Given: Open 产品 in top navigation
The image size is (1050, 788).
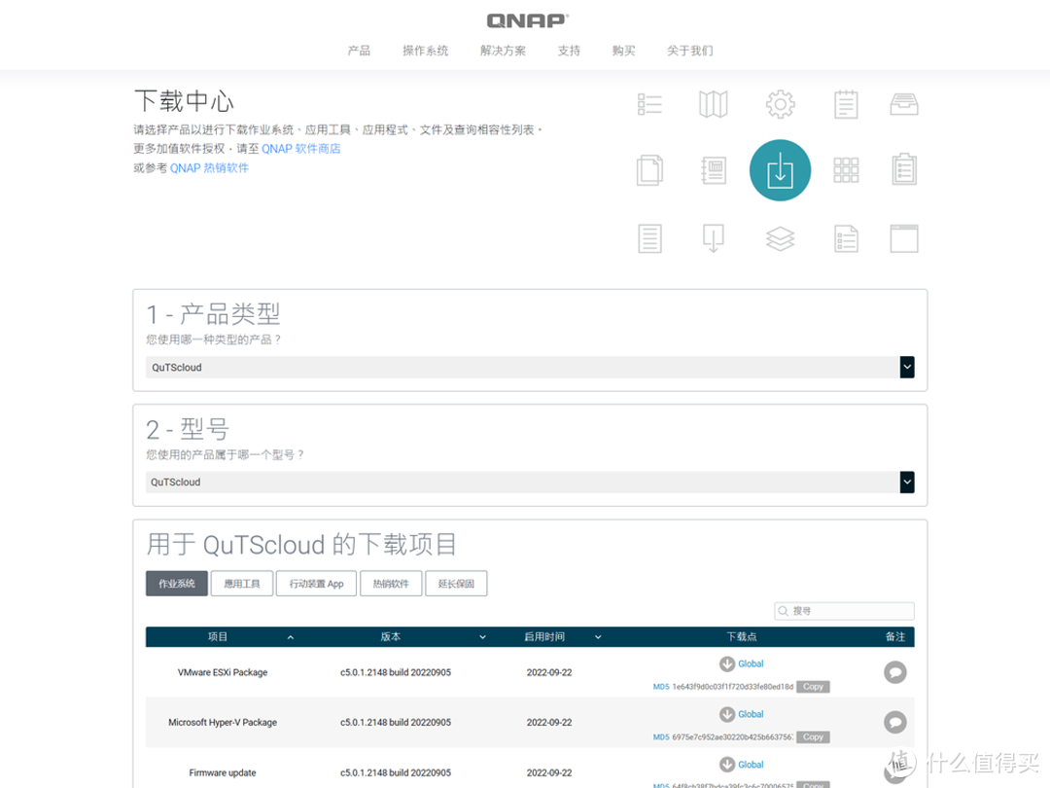Looking at the screenshot, I should point(359,51).
